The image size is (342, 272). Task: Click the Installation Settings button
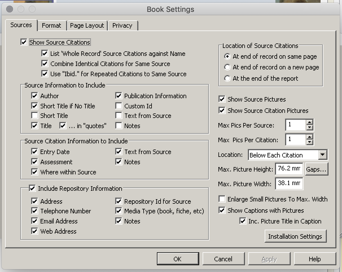295,236
